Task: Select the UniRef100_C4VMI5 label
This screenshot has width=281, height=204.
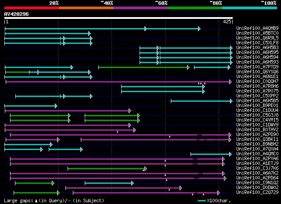Action: click(x=257, y=120)
